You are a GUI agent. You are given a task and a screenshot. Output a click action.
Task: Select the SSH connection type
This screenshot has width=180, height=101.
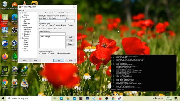(x=63, y=25)
